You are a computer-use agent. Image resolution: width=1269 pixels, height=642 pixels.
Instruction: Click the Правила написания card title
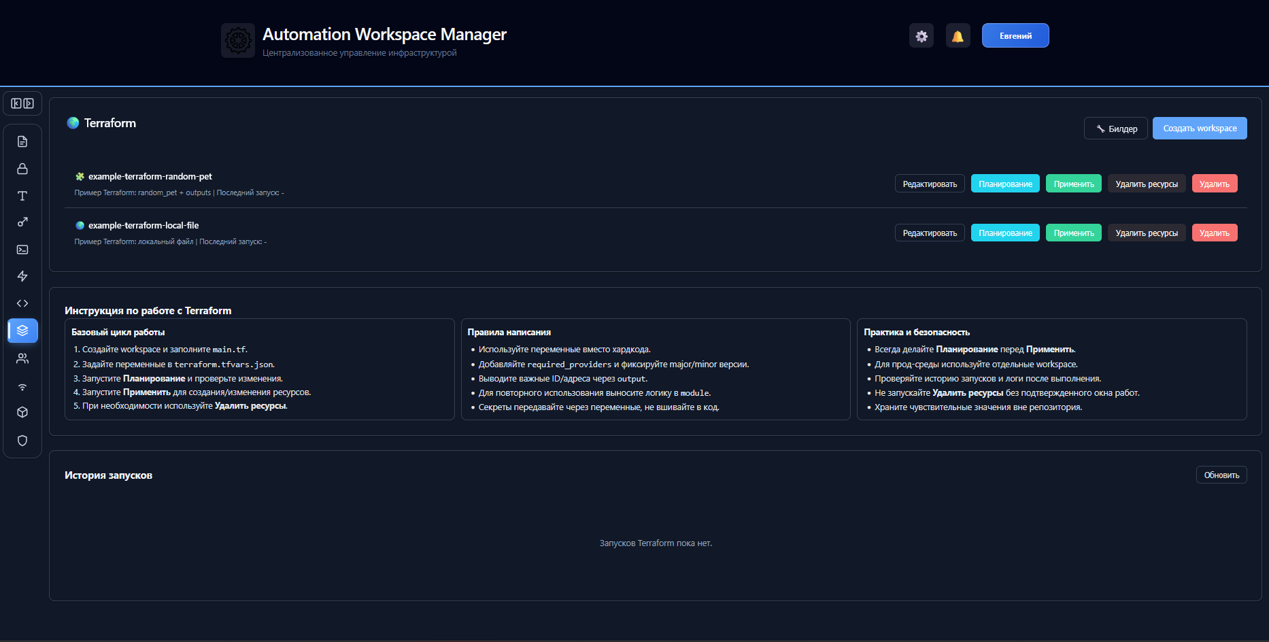(509, 333)
